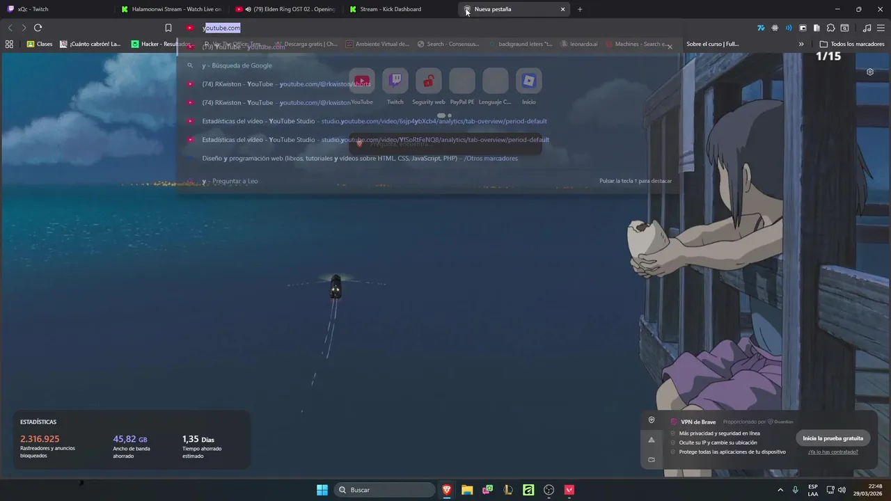Open the Extensions puzzle-piece menu
891x501 pixels.
tap(830, 28)
